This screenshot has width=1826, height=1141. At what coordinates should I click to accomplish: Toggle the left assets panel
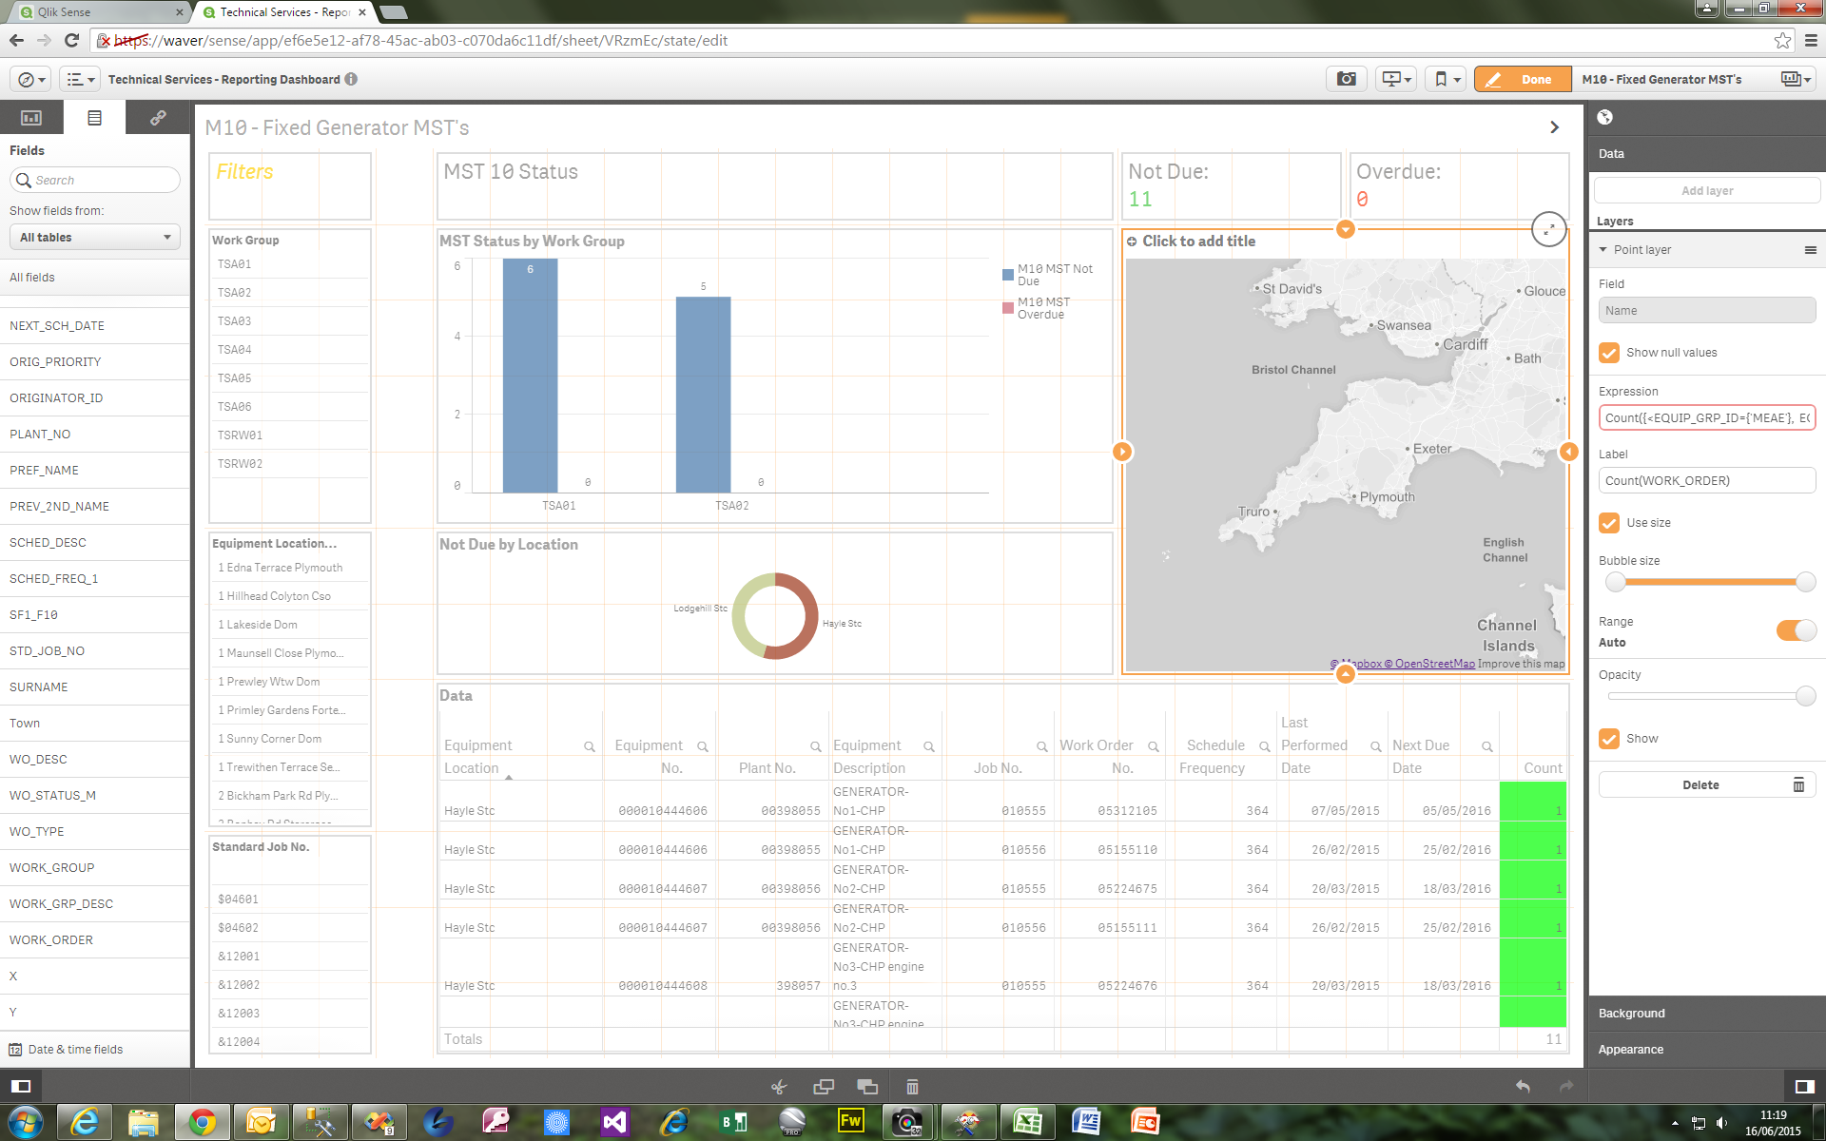21,1086
